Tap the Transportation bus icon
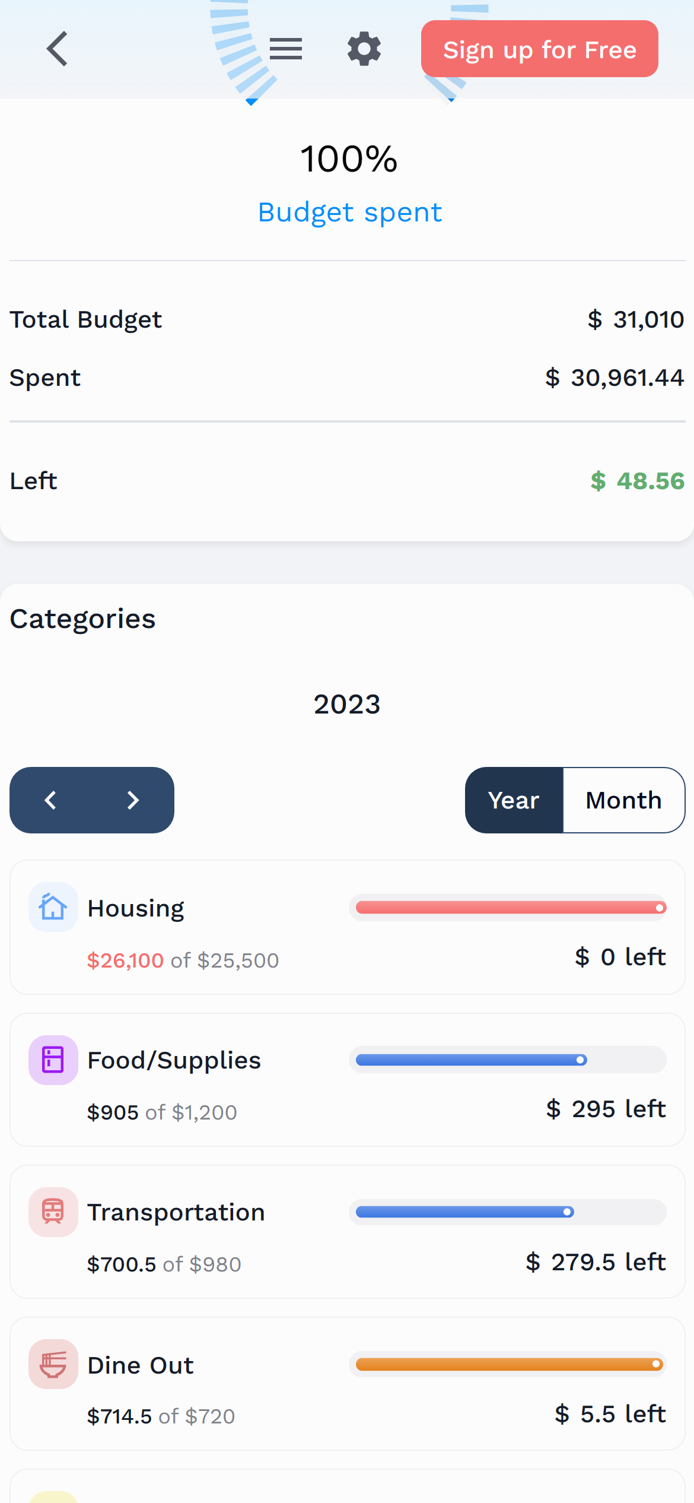The height and width of the screenshot is (1503, 694). [x=53, y=1212]
